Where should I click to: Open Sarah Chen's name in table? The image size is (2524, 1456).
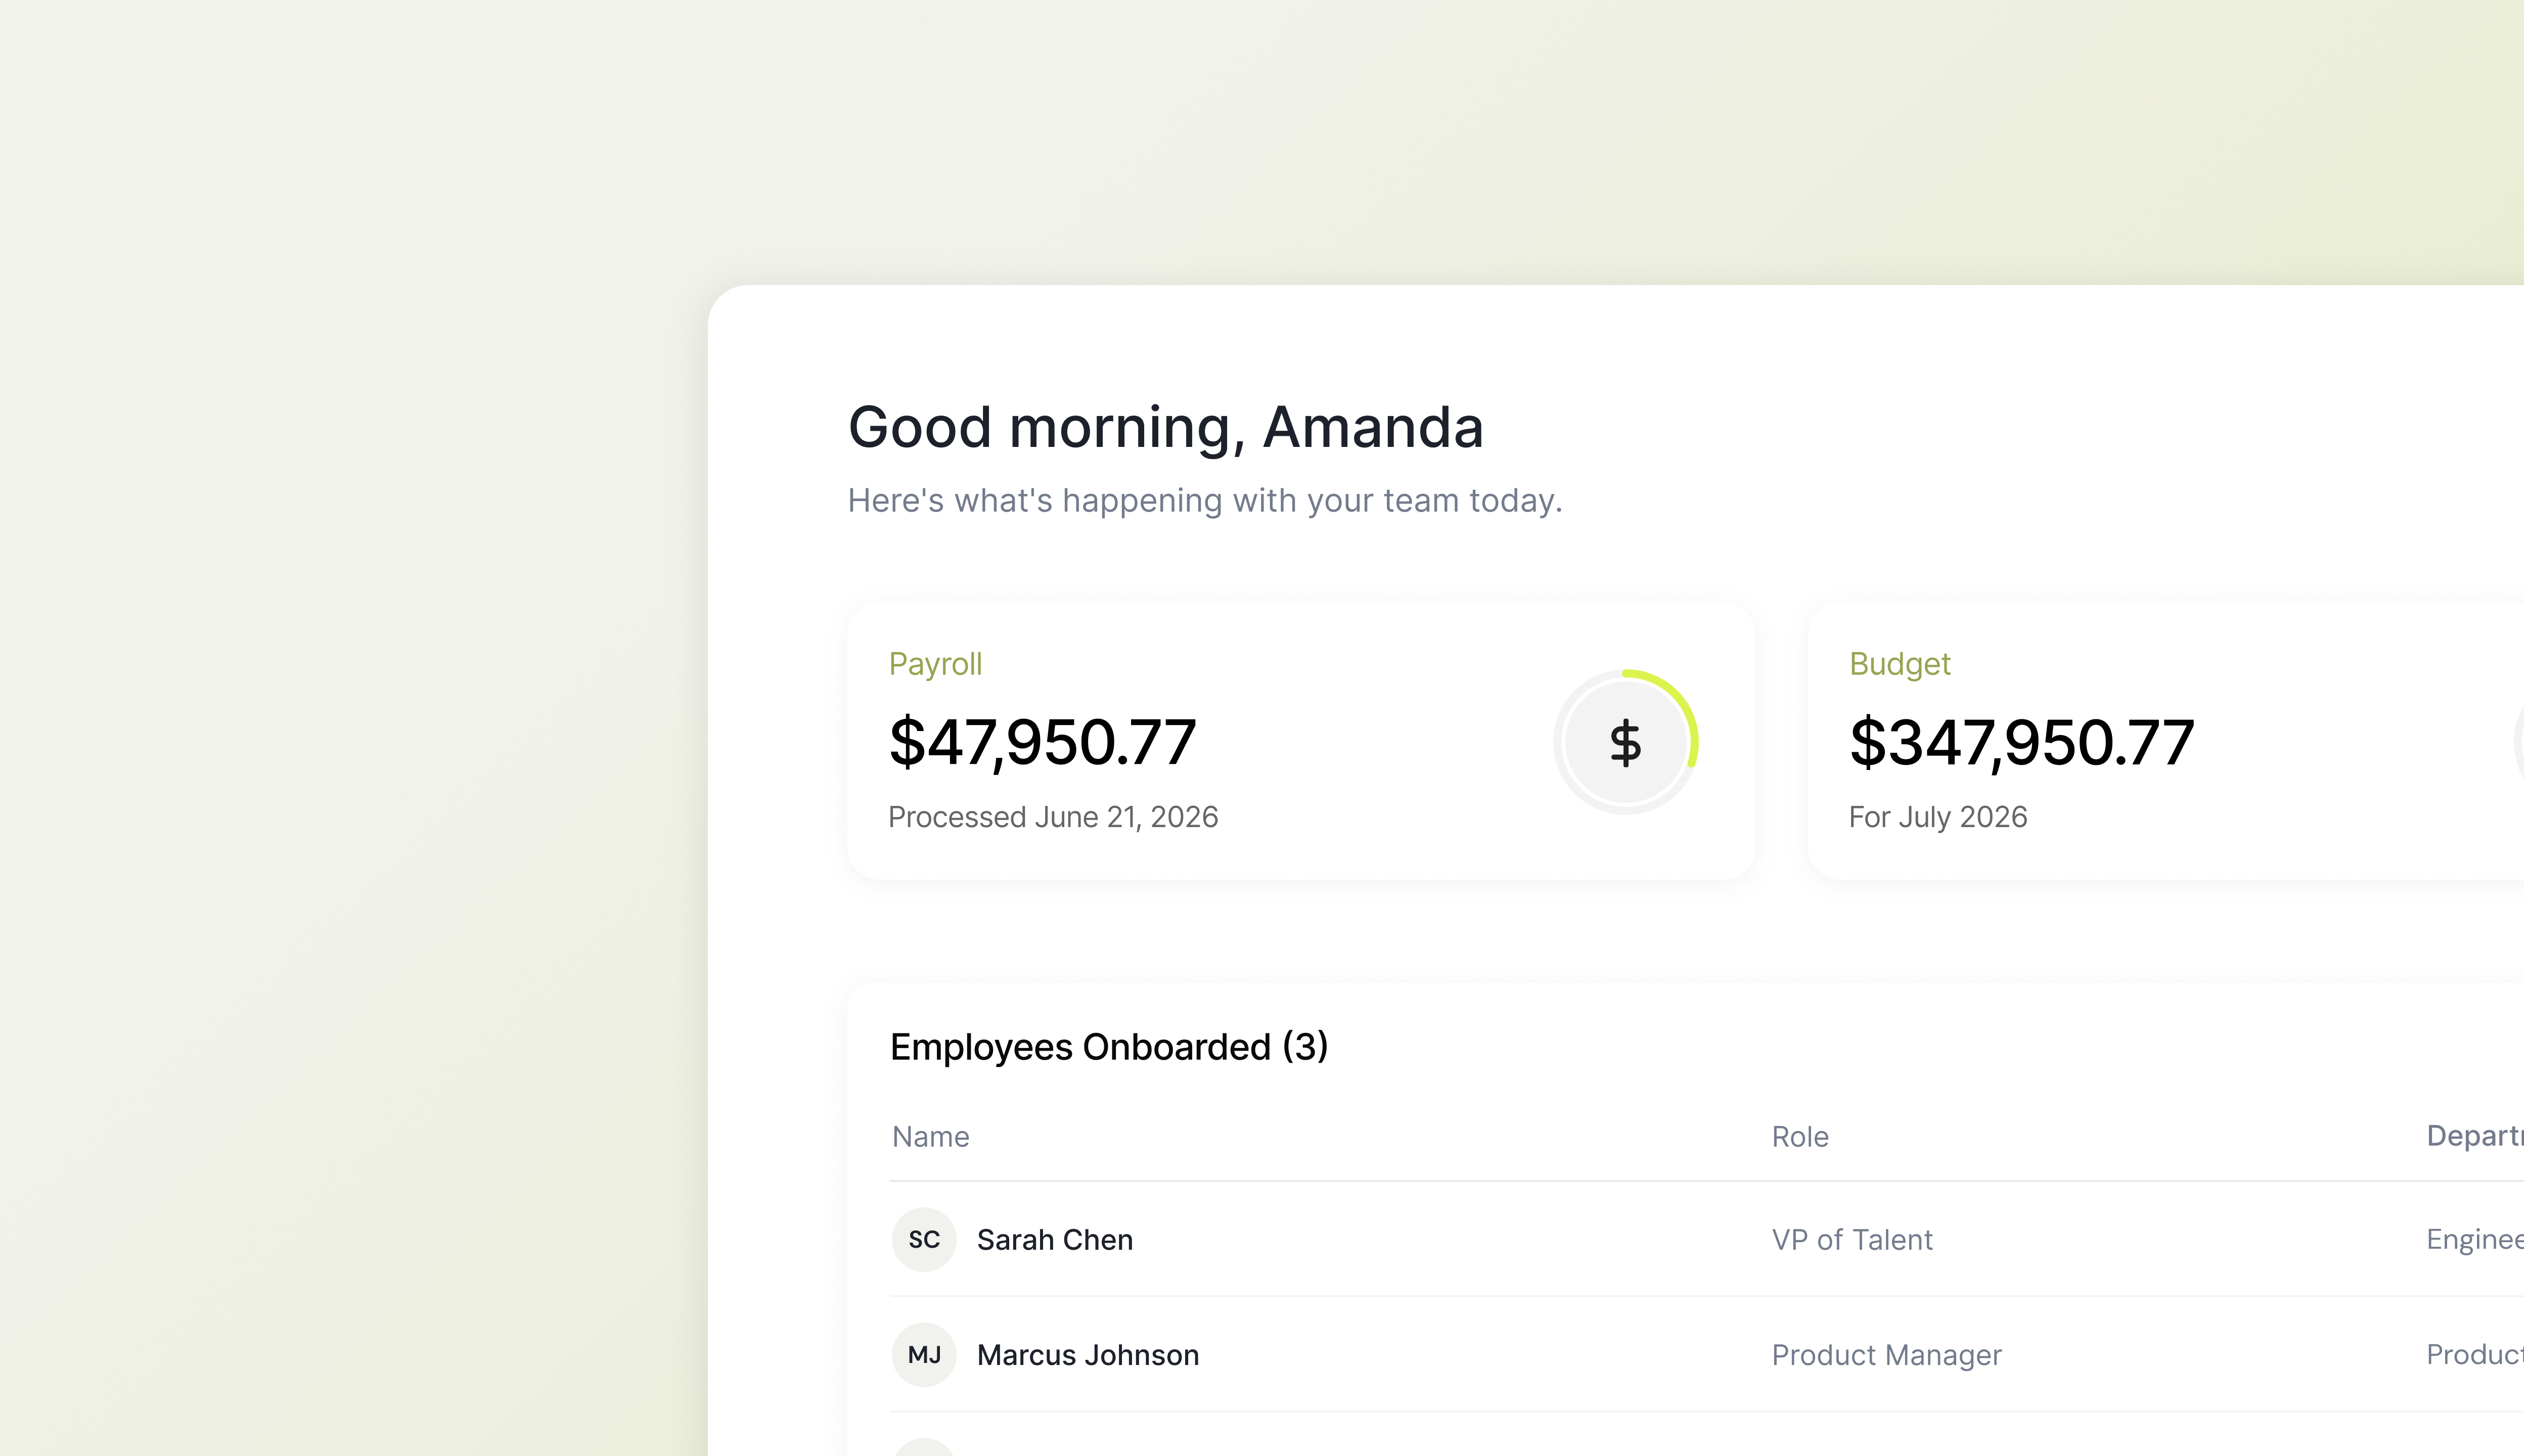pos(1055,1240)
